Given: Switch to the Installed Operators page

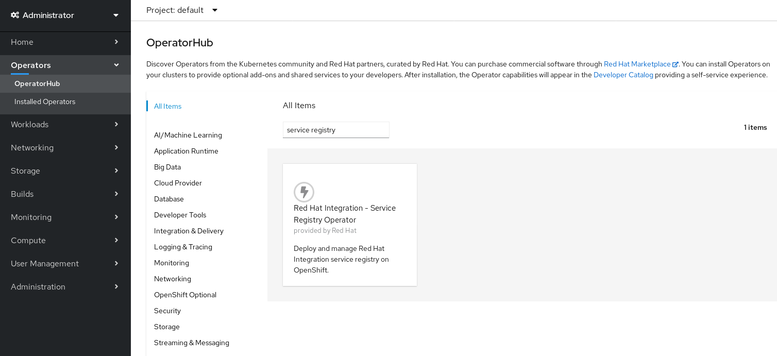Looking at the screenshot, I should tap(44, 101).
